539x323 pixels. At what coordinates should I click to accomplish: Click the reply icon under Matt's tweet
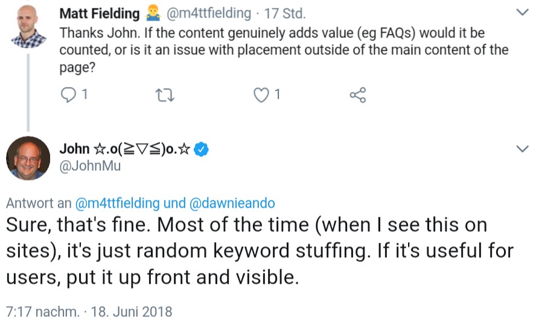coord(70,94)
